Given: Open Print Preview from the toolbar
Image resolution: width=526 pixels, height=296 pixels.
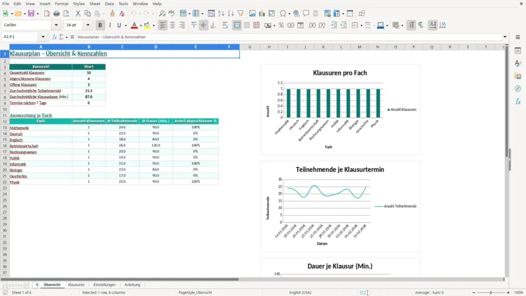Looking at the screenshot, I should 66,13.
